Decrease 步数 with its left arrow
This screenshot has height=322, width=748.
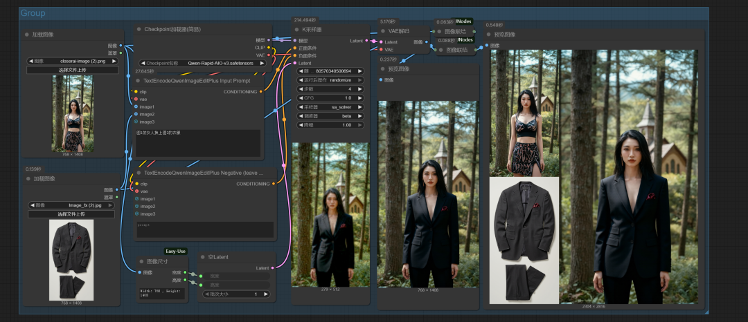pyautogui.click(x=300, y=89)
